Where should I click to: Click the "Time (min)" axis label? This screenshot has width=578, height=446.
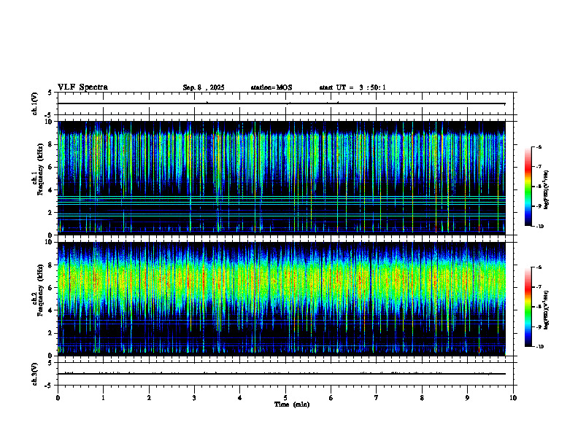292,404
